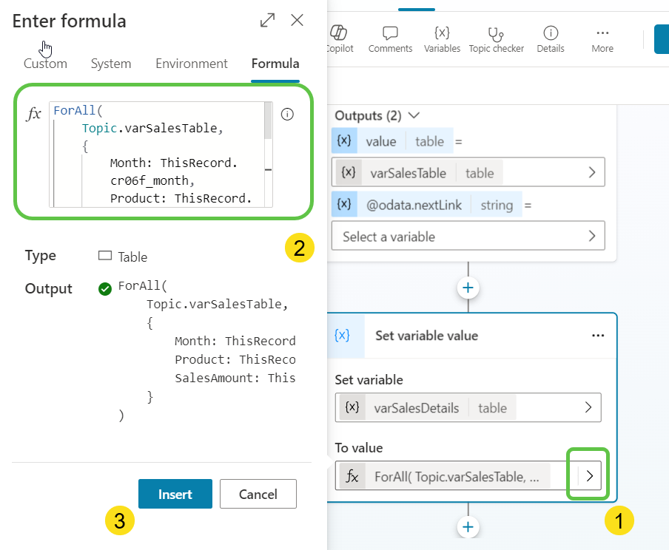Click the formula info icon

click(x=288, y=115)
